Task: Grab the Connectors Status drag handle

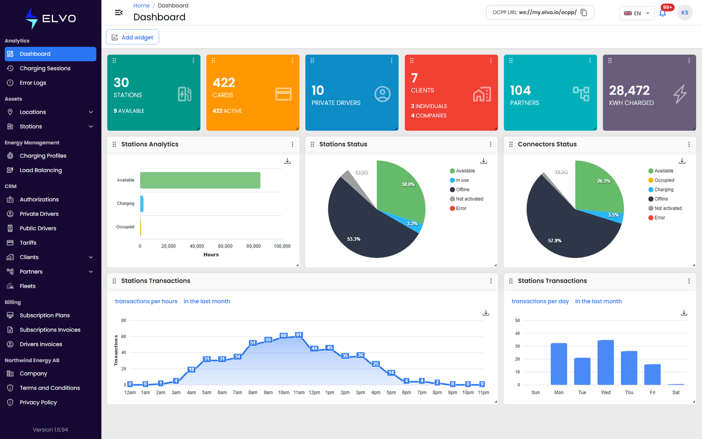Action: click(511, 144)
